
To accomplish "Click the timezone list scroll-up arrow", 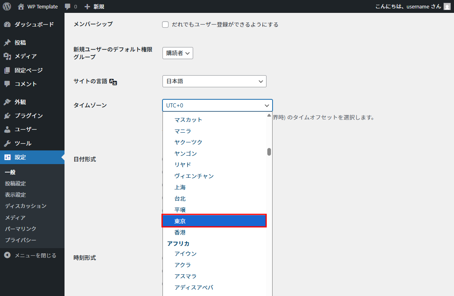I will (x=269, y=115).
